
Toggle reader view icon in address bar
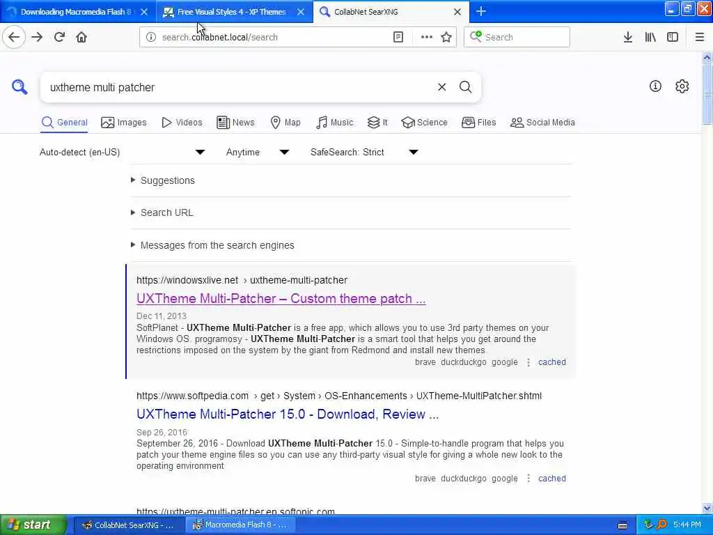click(398, 38)
